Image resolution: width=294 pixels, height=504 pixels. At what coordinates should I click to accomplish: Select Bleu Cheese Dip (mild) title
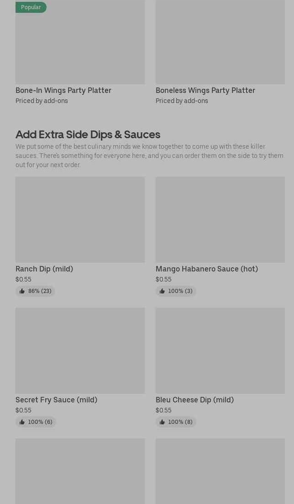pos(194,400)
